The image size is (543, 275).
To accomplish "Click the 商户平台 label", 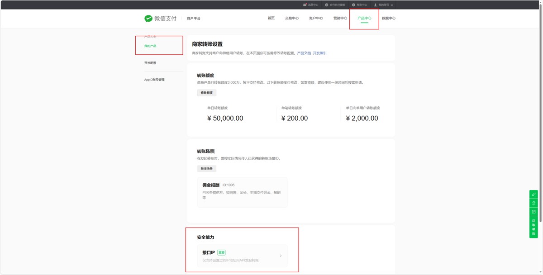I will tap(193, 19).
